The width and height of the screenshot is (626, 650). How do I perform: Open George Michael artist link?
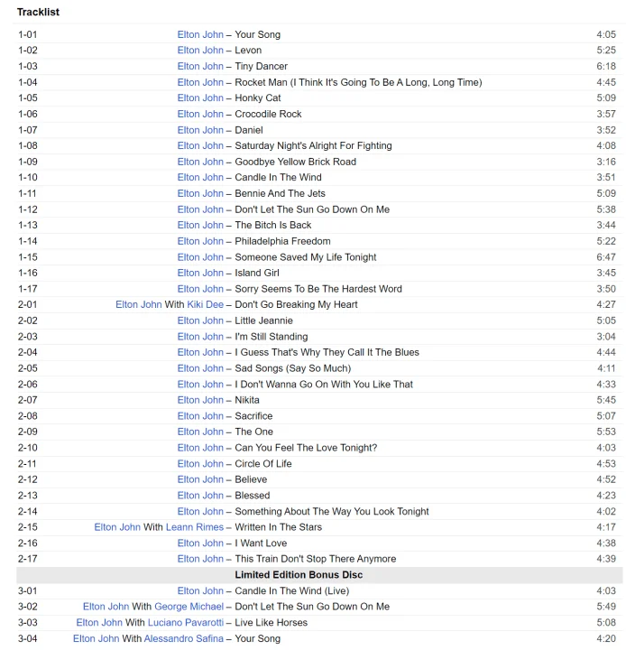(x=189, y=607)
